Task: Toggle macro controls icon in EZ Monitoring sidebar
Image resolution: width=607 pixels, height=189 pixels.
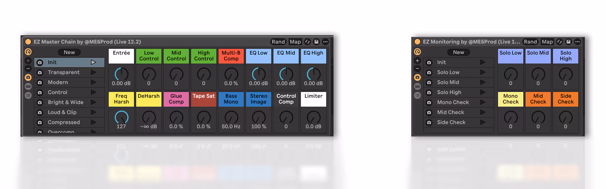Action: (417, 52)
